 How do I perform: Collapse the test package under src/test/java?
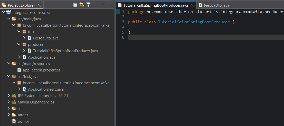(x=14, y=83)
